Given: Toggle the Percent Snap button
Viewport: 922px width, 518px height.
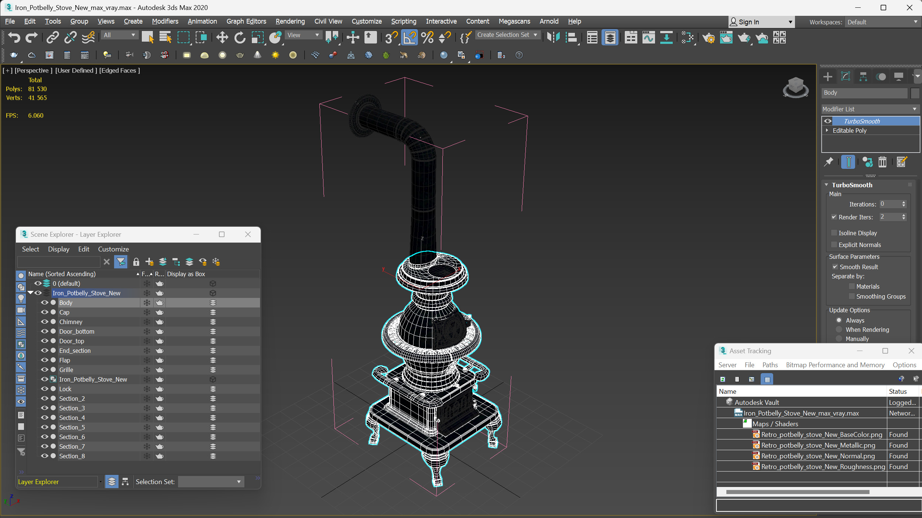Looking at the screenshot, I should coord(427,37).
